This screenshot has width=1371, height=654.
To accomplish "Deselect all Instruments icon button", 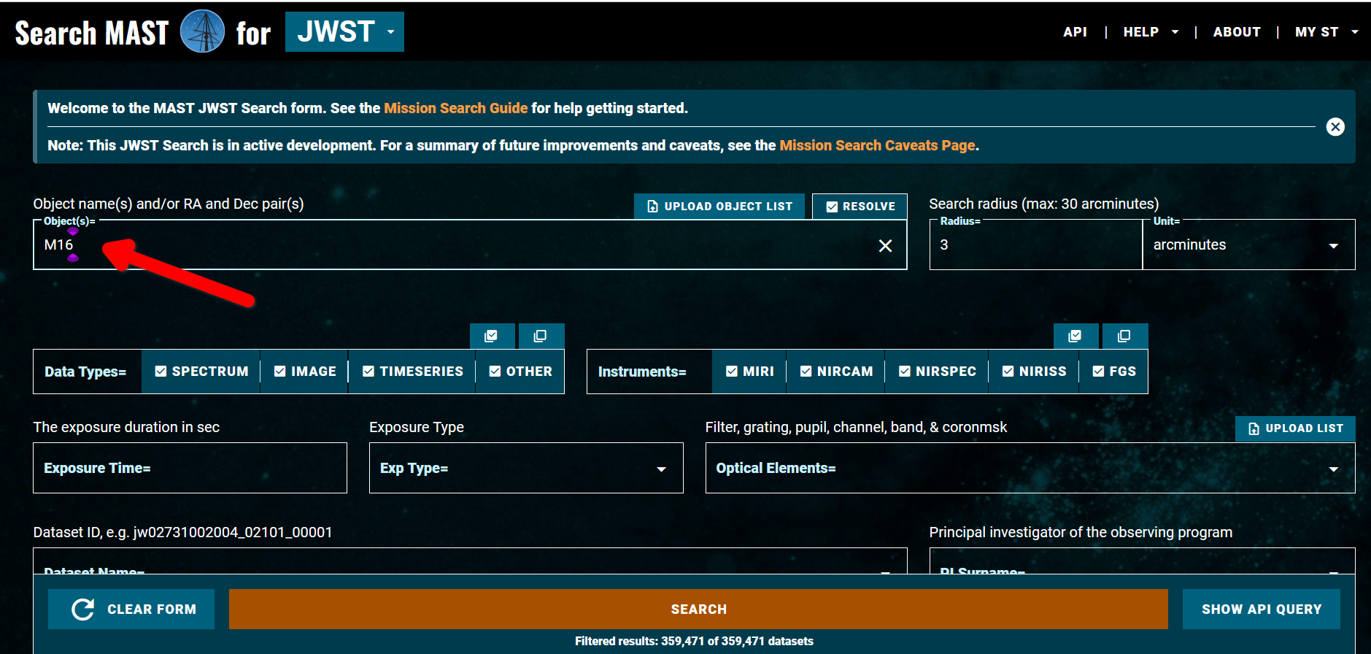I will (1124, 336).
